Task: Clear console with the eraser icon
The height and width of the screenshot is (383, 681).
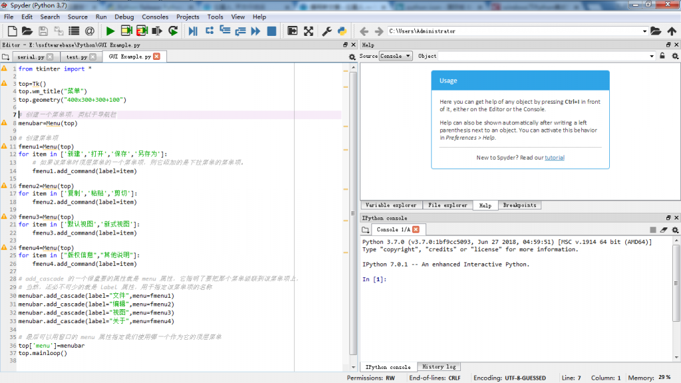Action: coord(664,229)
